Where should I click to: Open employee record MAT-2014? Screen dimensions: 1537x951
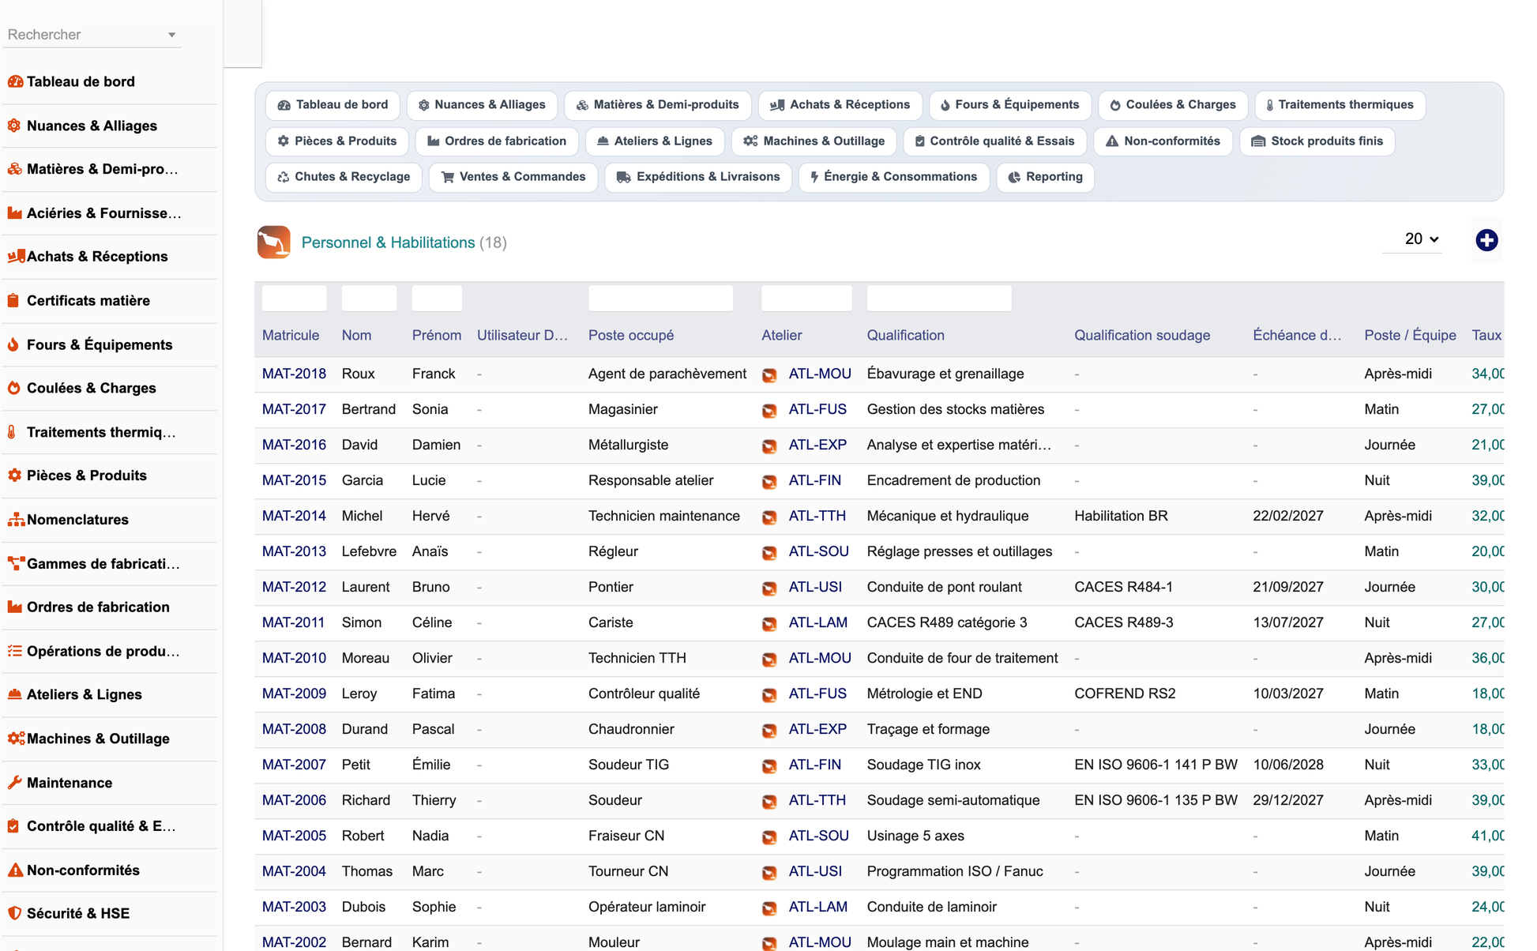tap(294, 516)
